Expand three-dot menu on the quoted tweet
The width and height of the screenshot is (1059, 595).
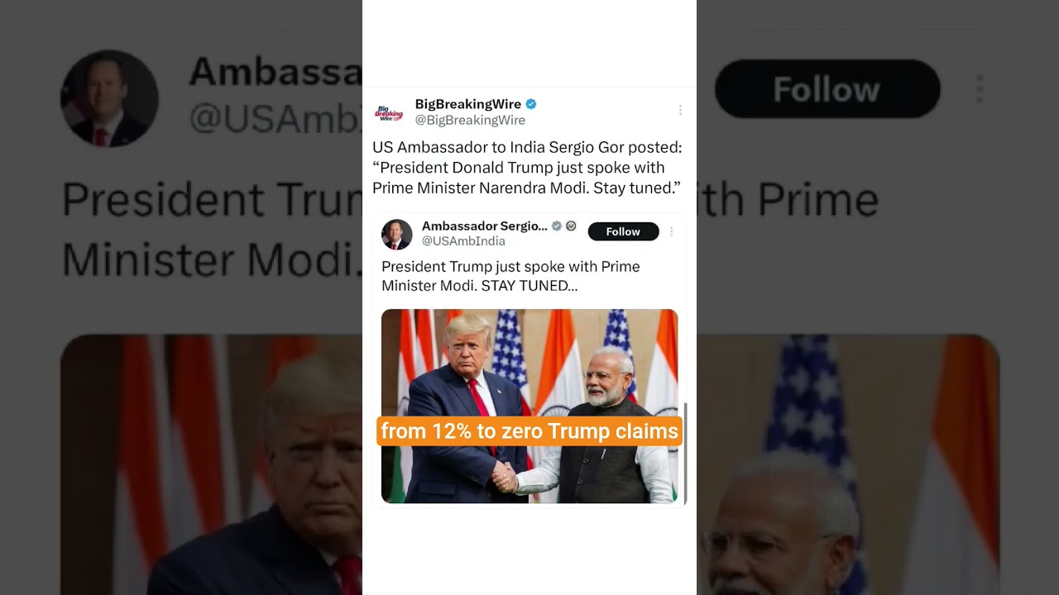671,231
